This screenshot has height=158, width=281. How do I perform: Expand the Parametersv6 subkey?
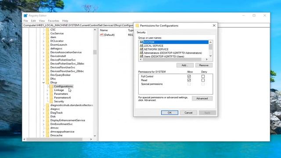(x=47, y=97)
